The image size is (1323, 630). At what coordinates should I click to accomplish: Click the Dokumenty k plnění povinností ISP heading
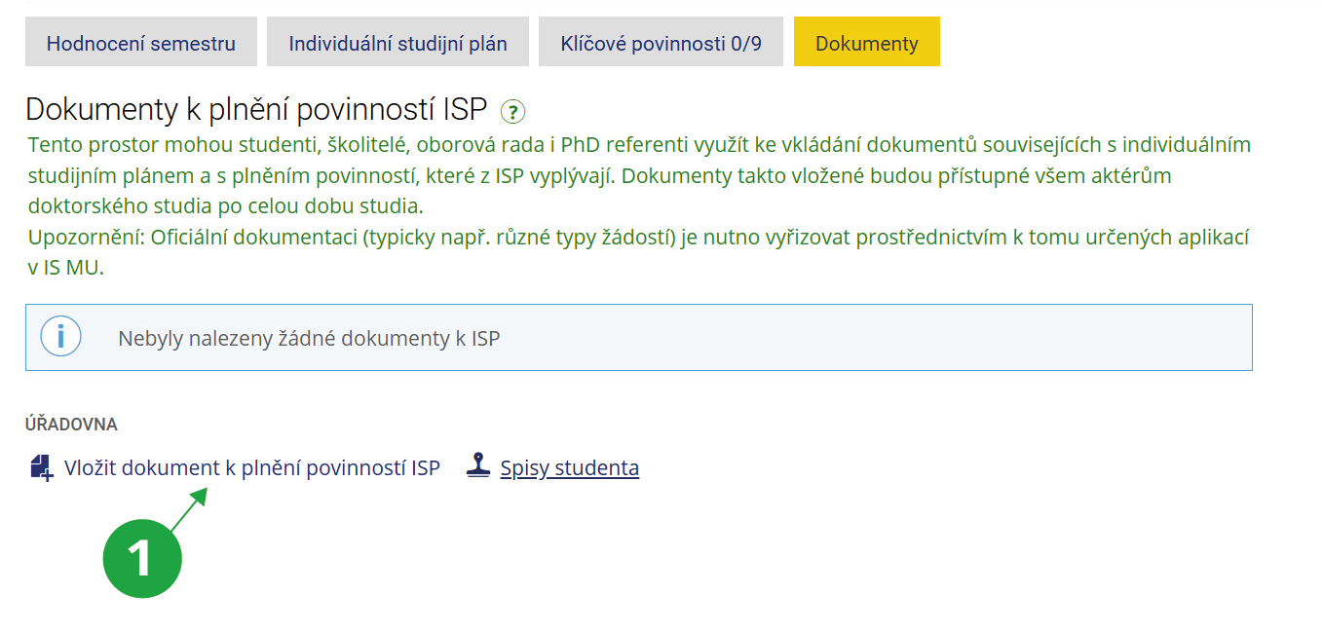tap(255, 109)
